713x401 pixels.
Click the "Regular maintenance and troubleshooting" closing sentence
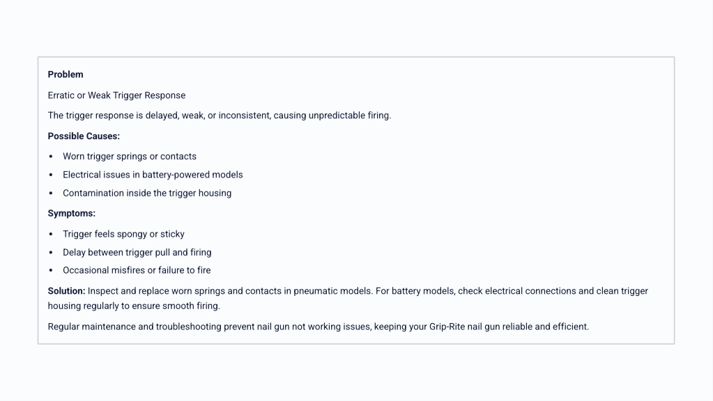click(135, 327)
